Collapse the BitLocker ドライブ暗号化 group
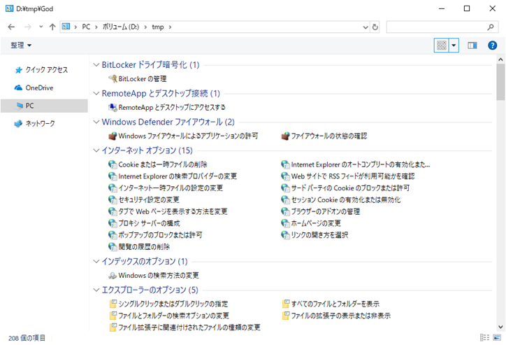 coord(96,64)
